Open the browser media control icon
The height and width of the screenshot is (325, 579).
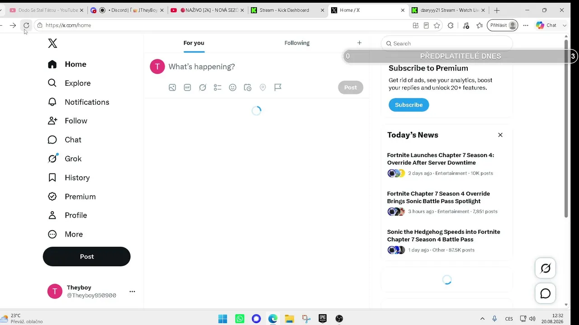[466, 26]
